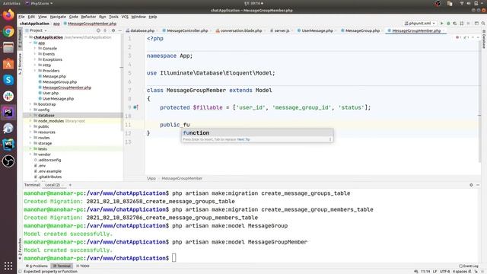487x274 pixels.
Task: Open the VCS menu
Action: click(125, 17)
